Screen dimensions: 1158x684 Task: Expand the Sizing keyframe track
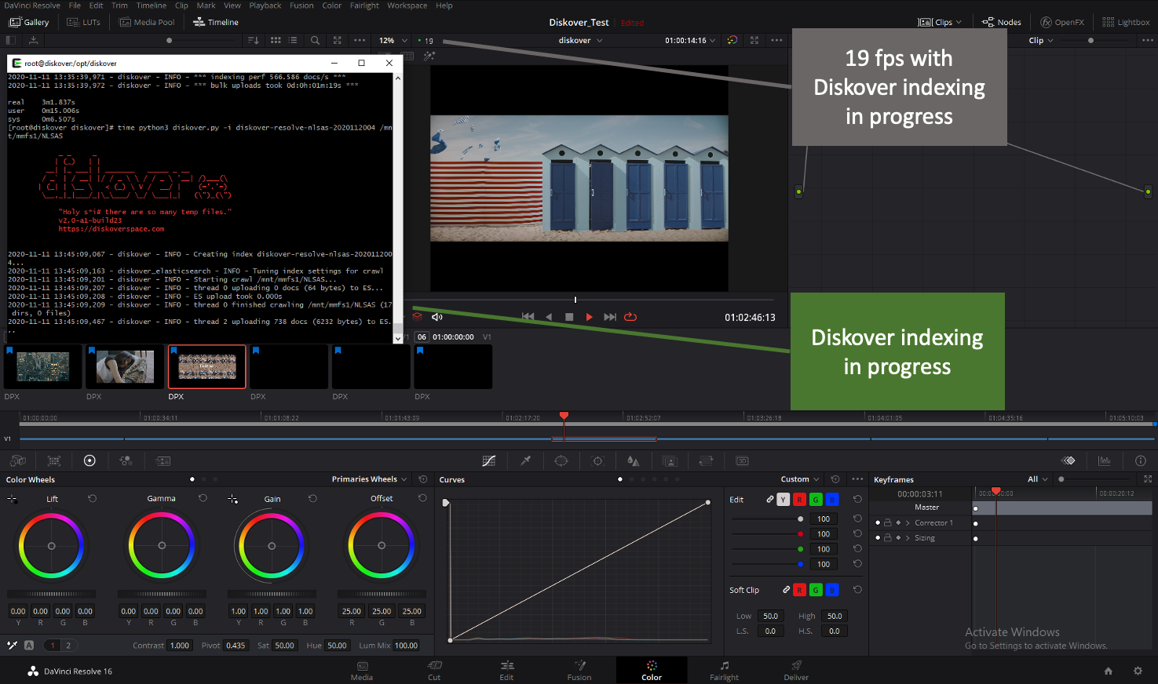[908, 538]
